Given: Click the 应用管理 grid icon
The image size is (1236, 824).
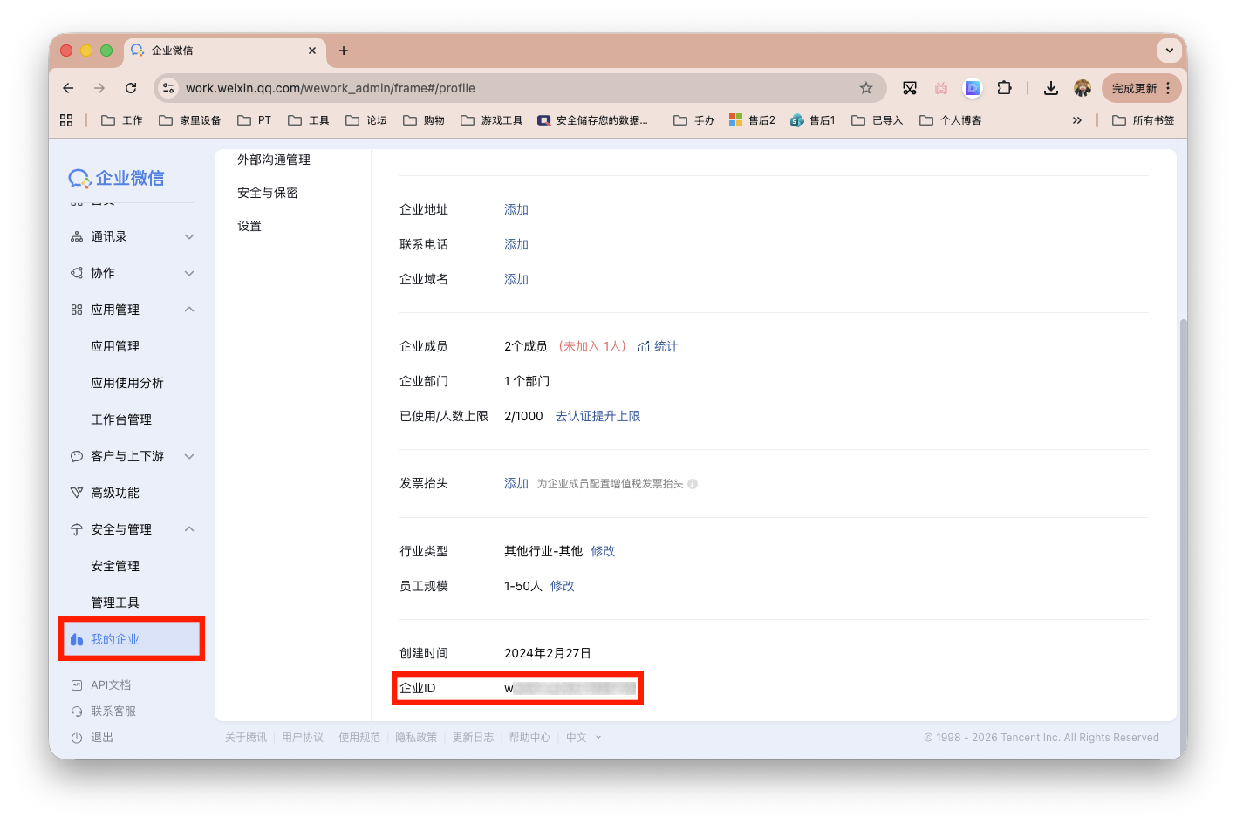Looking at the screenshot, I should 78,309.
